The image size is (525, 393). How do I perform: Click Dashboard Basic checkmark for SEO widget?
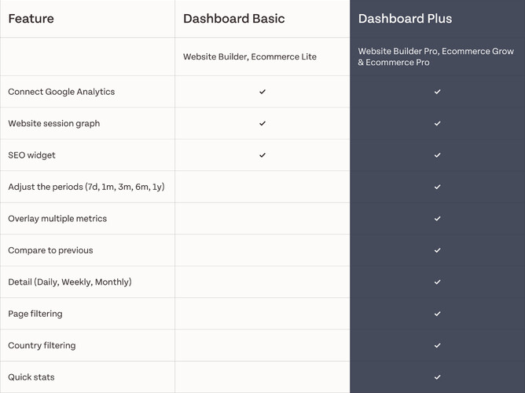pos(262,155)
